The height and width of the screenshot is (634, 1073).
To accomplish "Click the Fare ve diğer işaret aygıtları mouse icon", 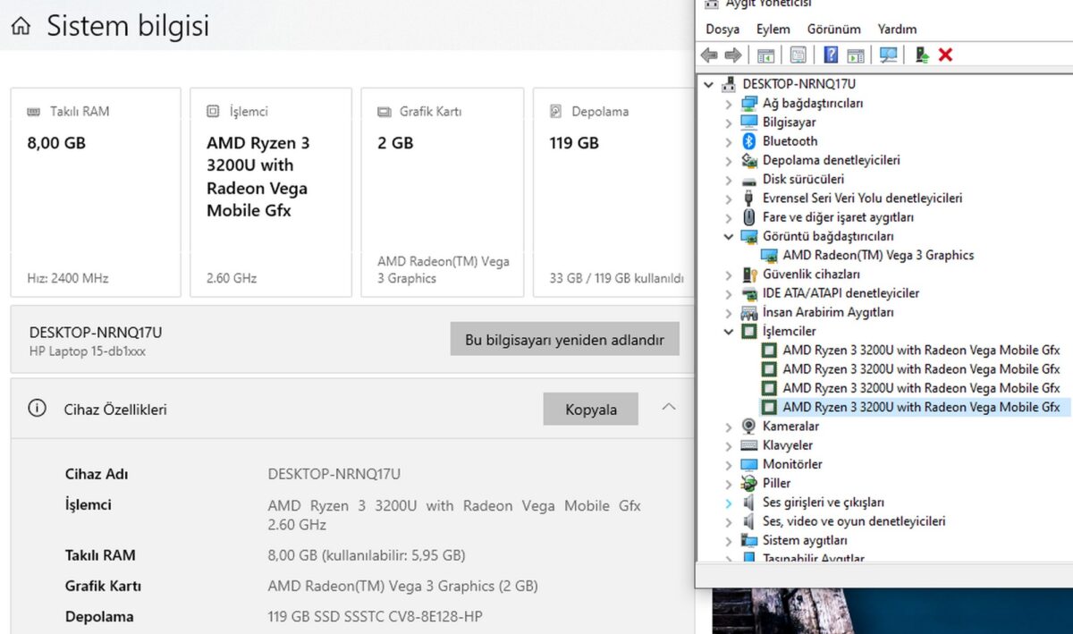I will click(x=749, y=217).
